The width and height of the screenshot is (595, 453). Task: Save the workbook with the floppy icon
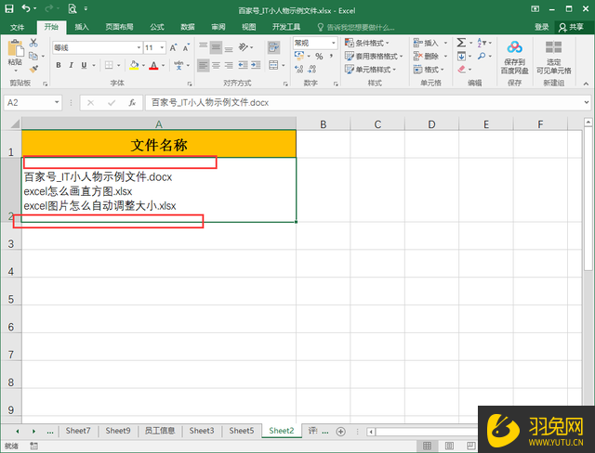8,8
